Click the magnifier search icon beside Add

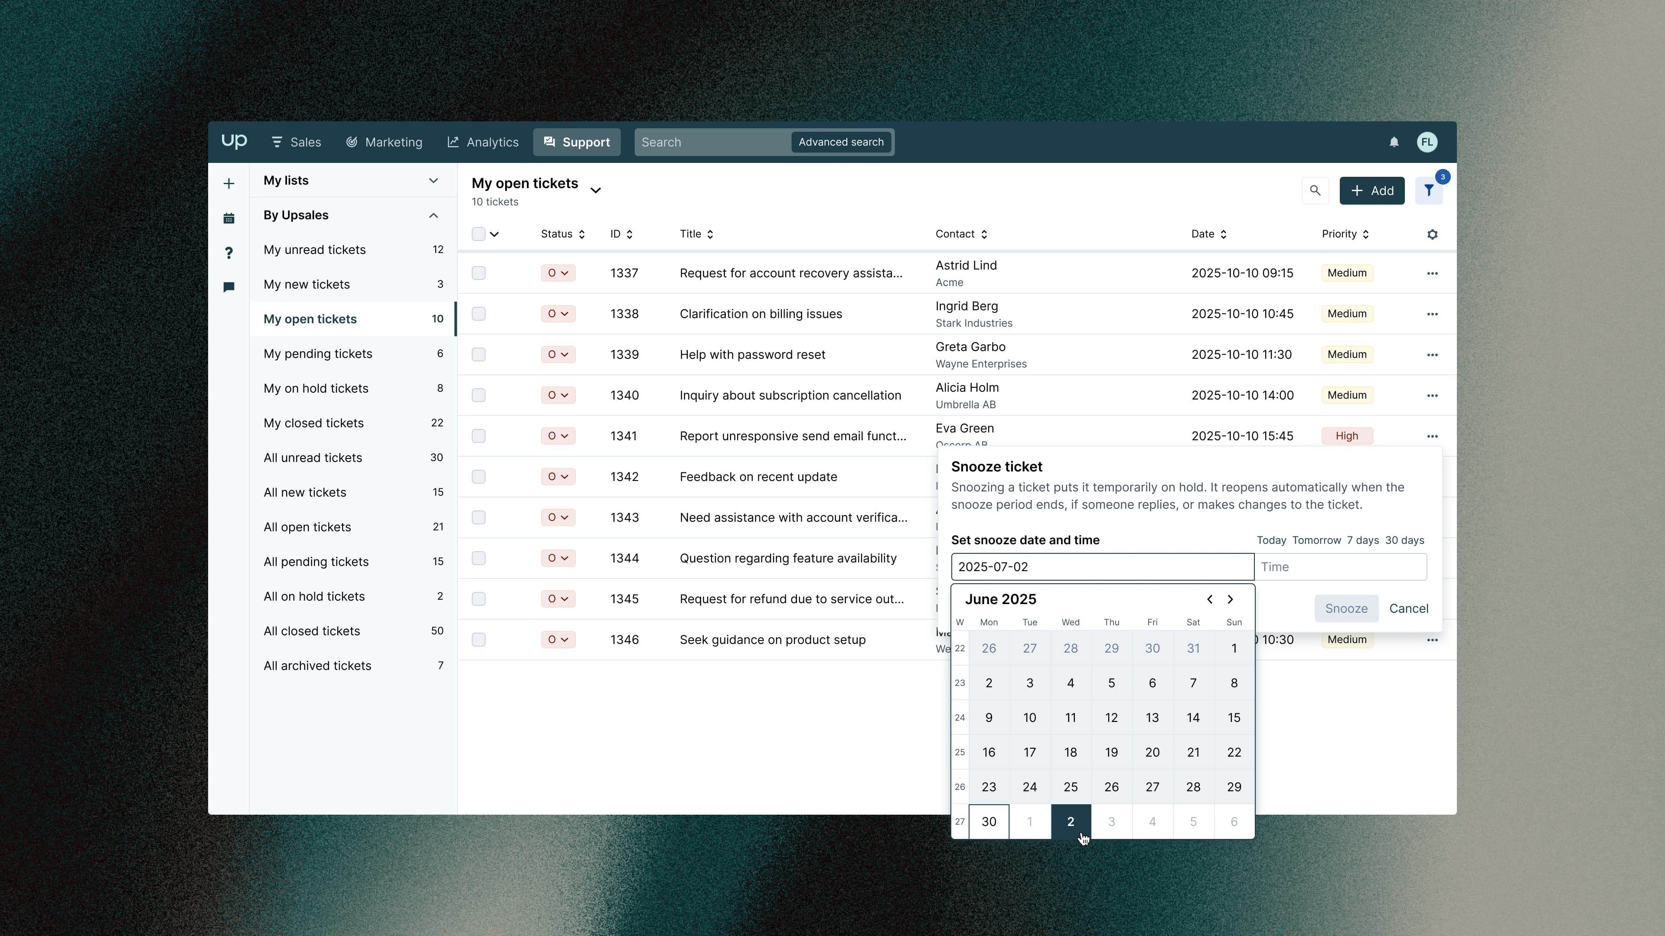click(x=1315, y=191)
